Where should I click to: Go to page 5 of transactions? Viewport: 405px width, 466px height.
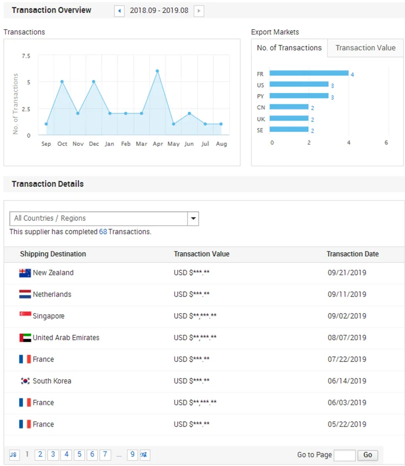coord(79,455)
